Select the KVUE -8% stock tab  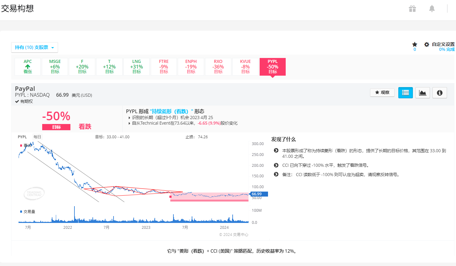(x=245, y=67)
